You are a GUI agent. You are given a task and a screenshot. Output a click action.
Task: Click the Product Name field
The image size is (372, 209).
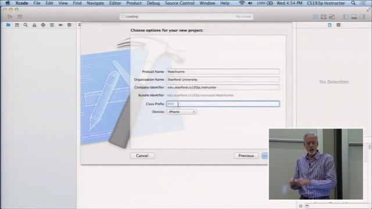point(223,71)
